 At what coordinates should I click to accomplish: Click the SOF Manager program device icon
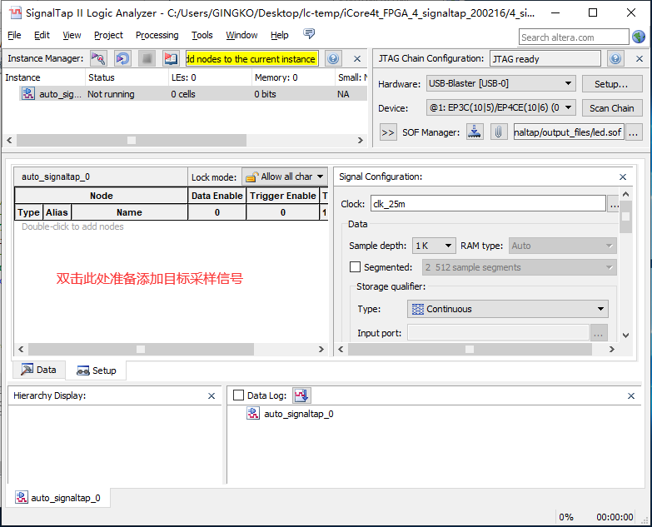(475, 132)
